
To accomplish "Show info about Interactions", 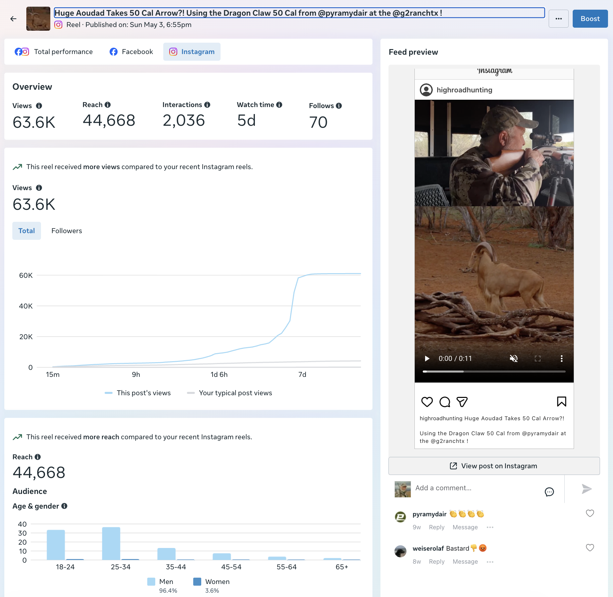I will coord(207,105).
